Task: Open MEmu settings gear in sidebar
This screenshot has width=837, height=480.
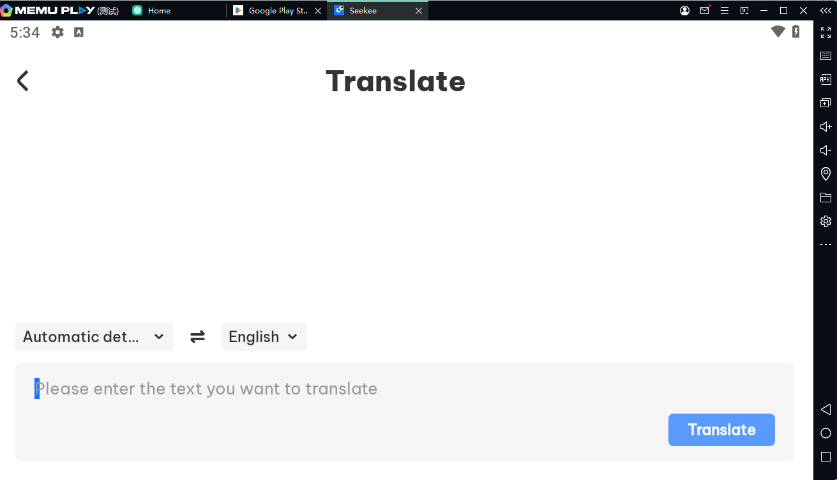Action: coord(826,221)
